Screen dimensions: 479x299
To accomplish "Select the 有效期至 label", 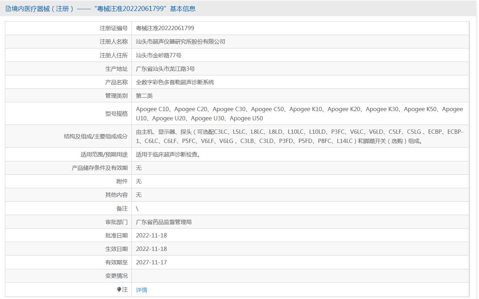I will tap(116, 263).
